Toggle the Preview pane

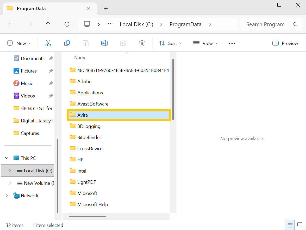(285, 43)
